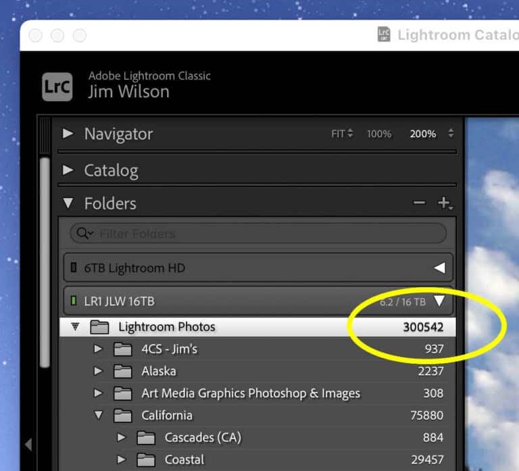Collapse the California folder

pos(98,415)
